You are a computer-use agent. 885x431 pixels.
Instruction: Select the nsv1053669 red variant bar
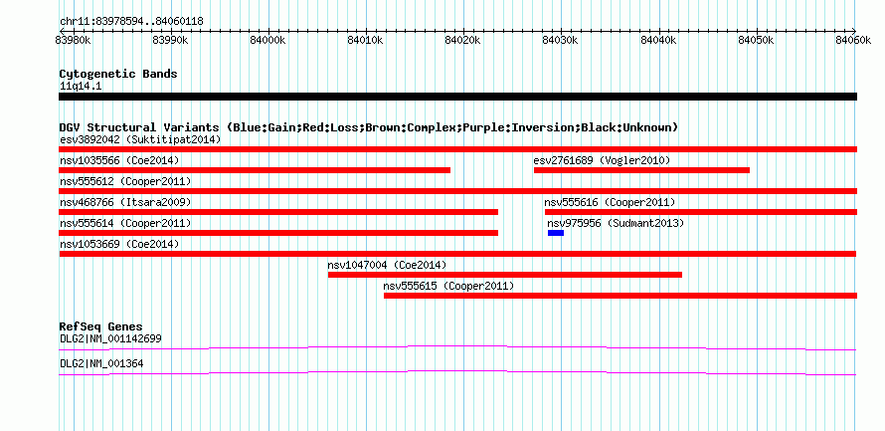pos(457,254)
